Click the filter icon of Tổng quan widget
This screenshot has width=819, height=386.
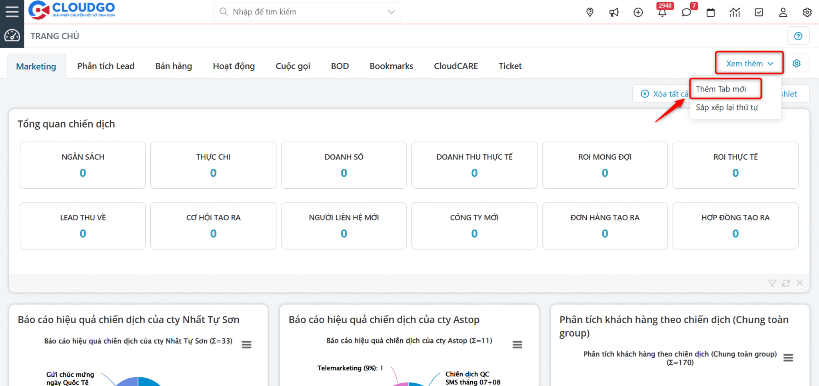(x=772, y=283)
